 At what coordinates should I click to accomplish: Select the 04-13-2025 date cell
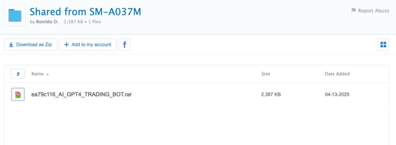point(337,95)
